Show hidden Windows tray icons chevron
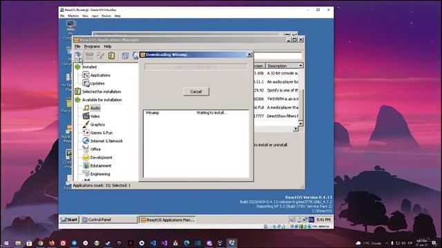Image resolution: width=442 pixels, height=248 pixels. click(387, 243)
